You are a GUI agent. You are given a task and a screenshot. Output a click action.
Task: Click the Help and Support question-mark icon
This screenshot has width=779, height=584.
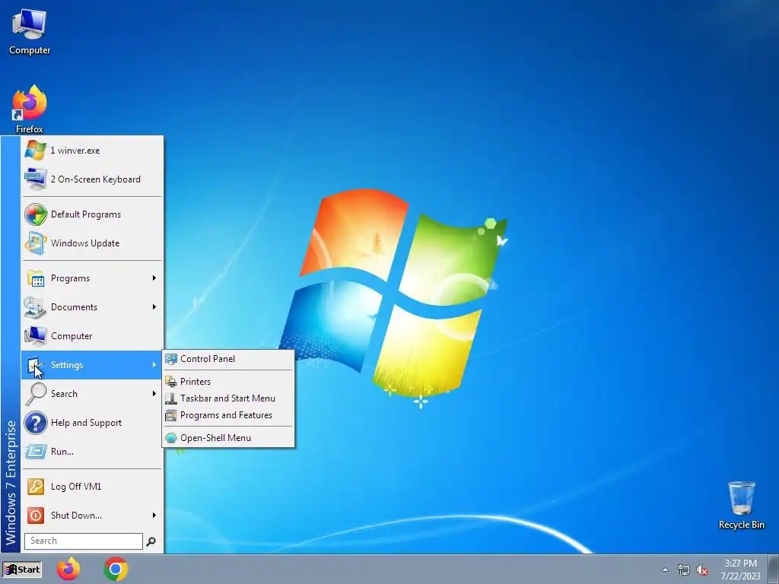coord(36,423)
